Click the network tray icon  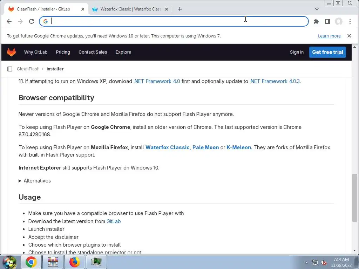315,262
